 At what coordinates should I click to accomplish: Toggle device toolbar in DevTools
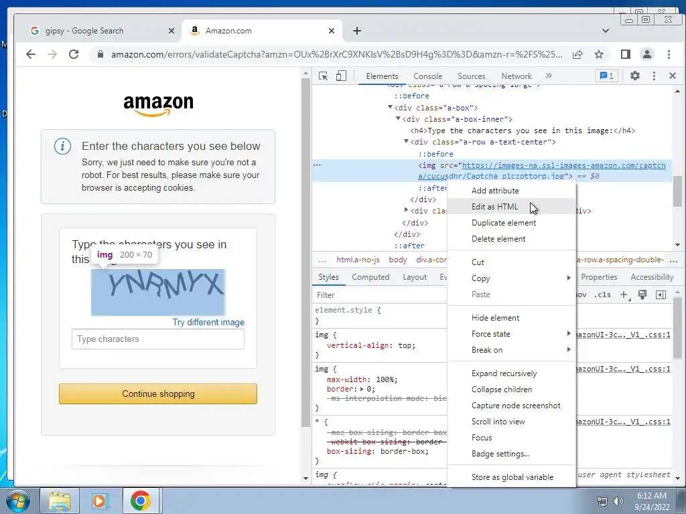pyautogui.click(x=341, y=76)
